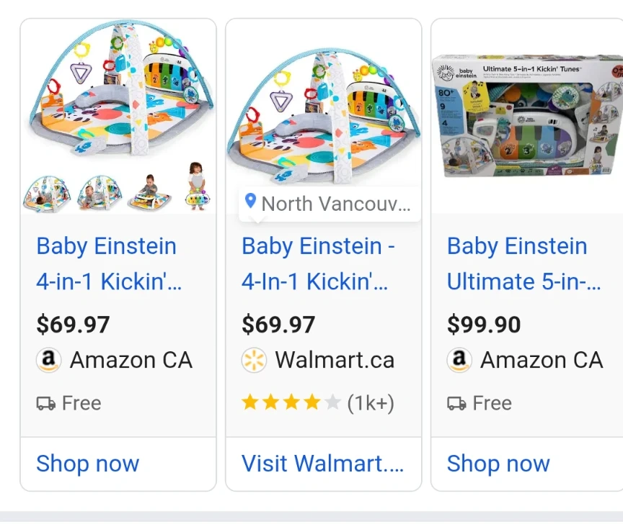Click the star rating on the Walmart listing

point(291,403)
